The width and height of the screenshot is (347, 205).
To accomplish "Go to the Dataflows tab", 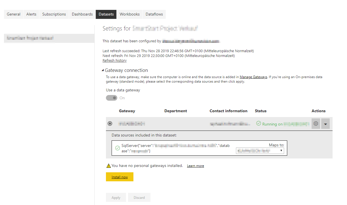I will 154,14.
